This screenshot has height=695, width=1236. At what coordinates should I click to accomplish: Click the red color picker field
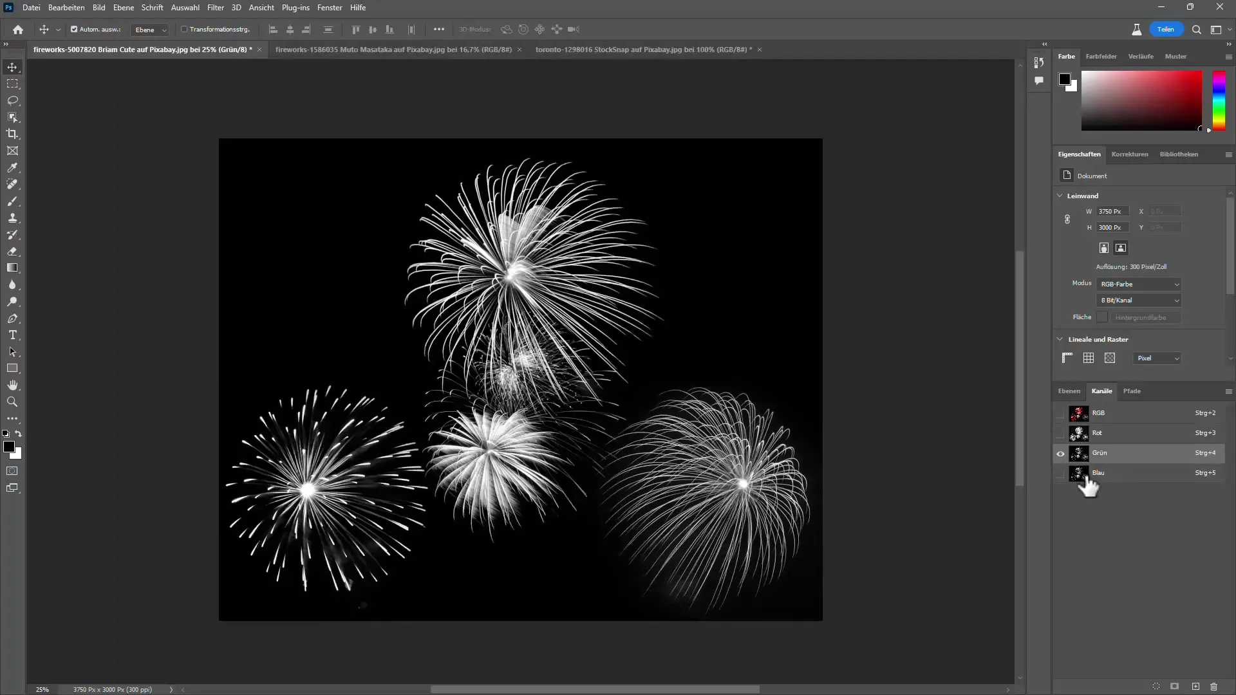[x=1141, y=100]
